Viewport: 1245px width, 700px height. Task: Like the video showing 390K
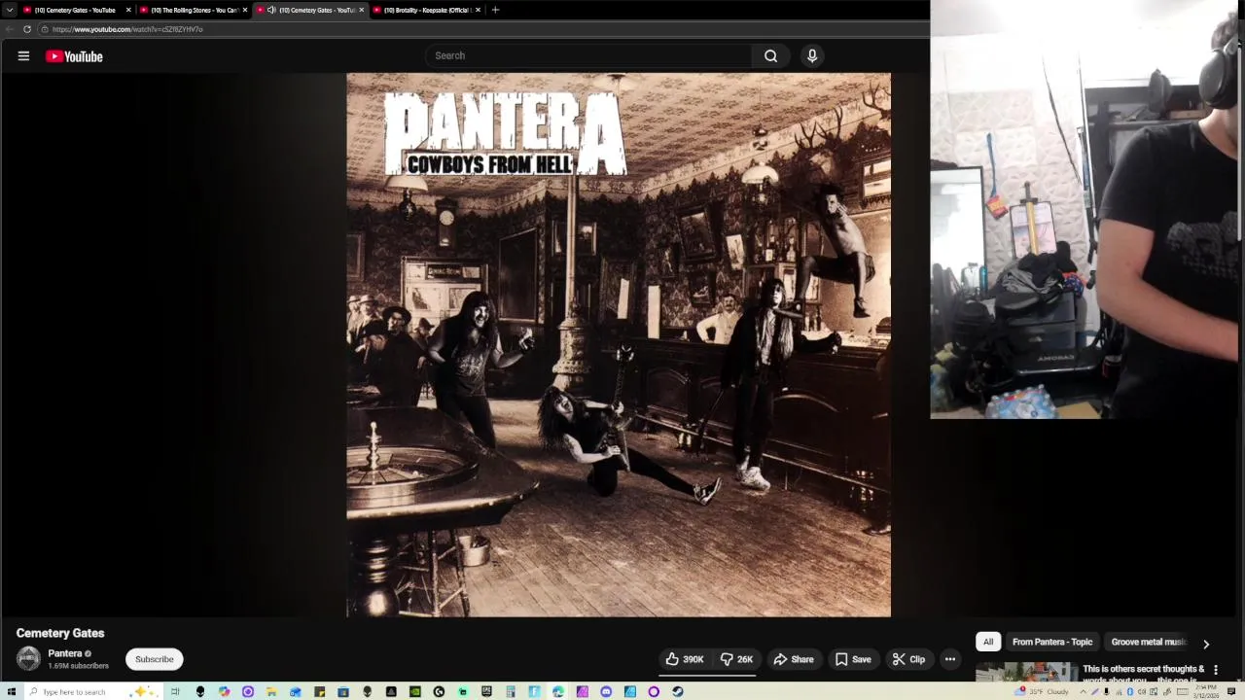(x=685, y=659)
